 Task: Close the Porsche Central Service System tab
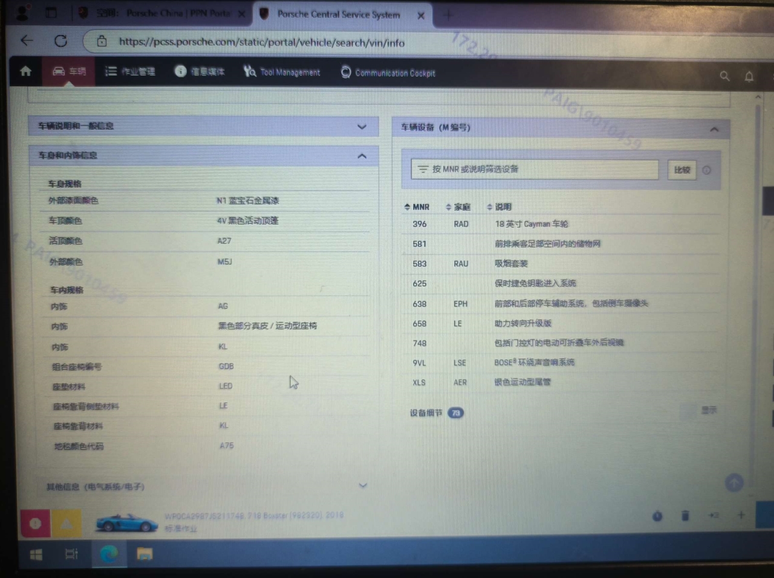421,16
